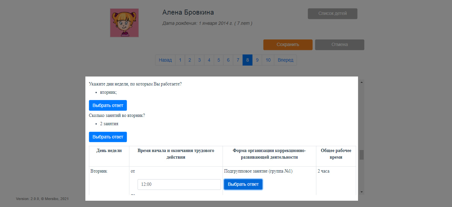Choose answer for activity form in table

(243, 184)
